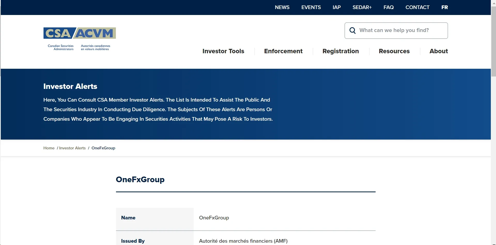
Task: Open the About menu
Action: point(439,51)
